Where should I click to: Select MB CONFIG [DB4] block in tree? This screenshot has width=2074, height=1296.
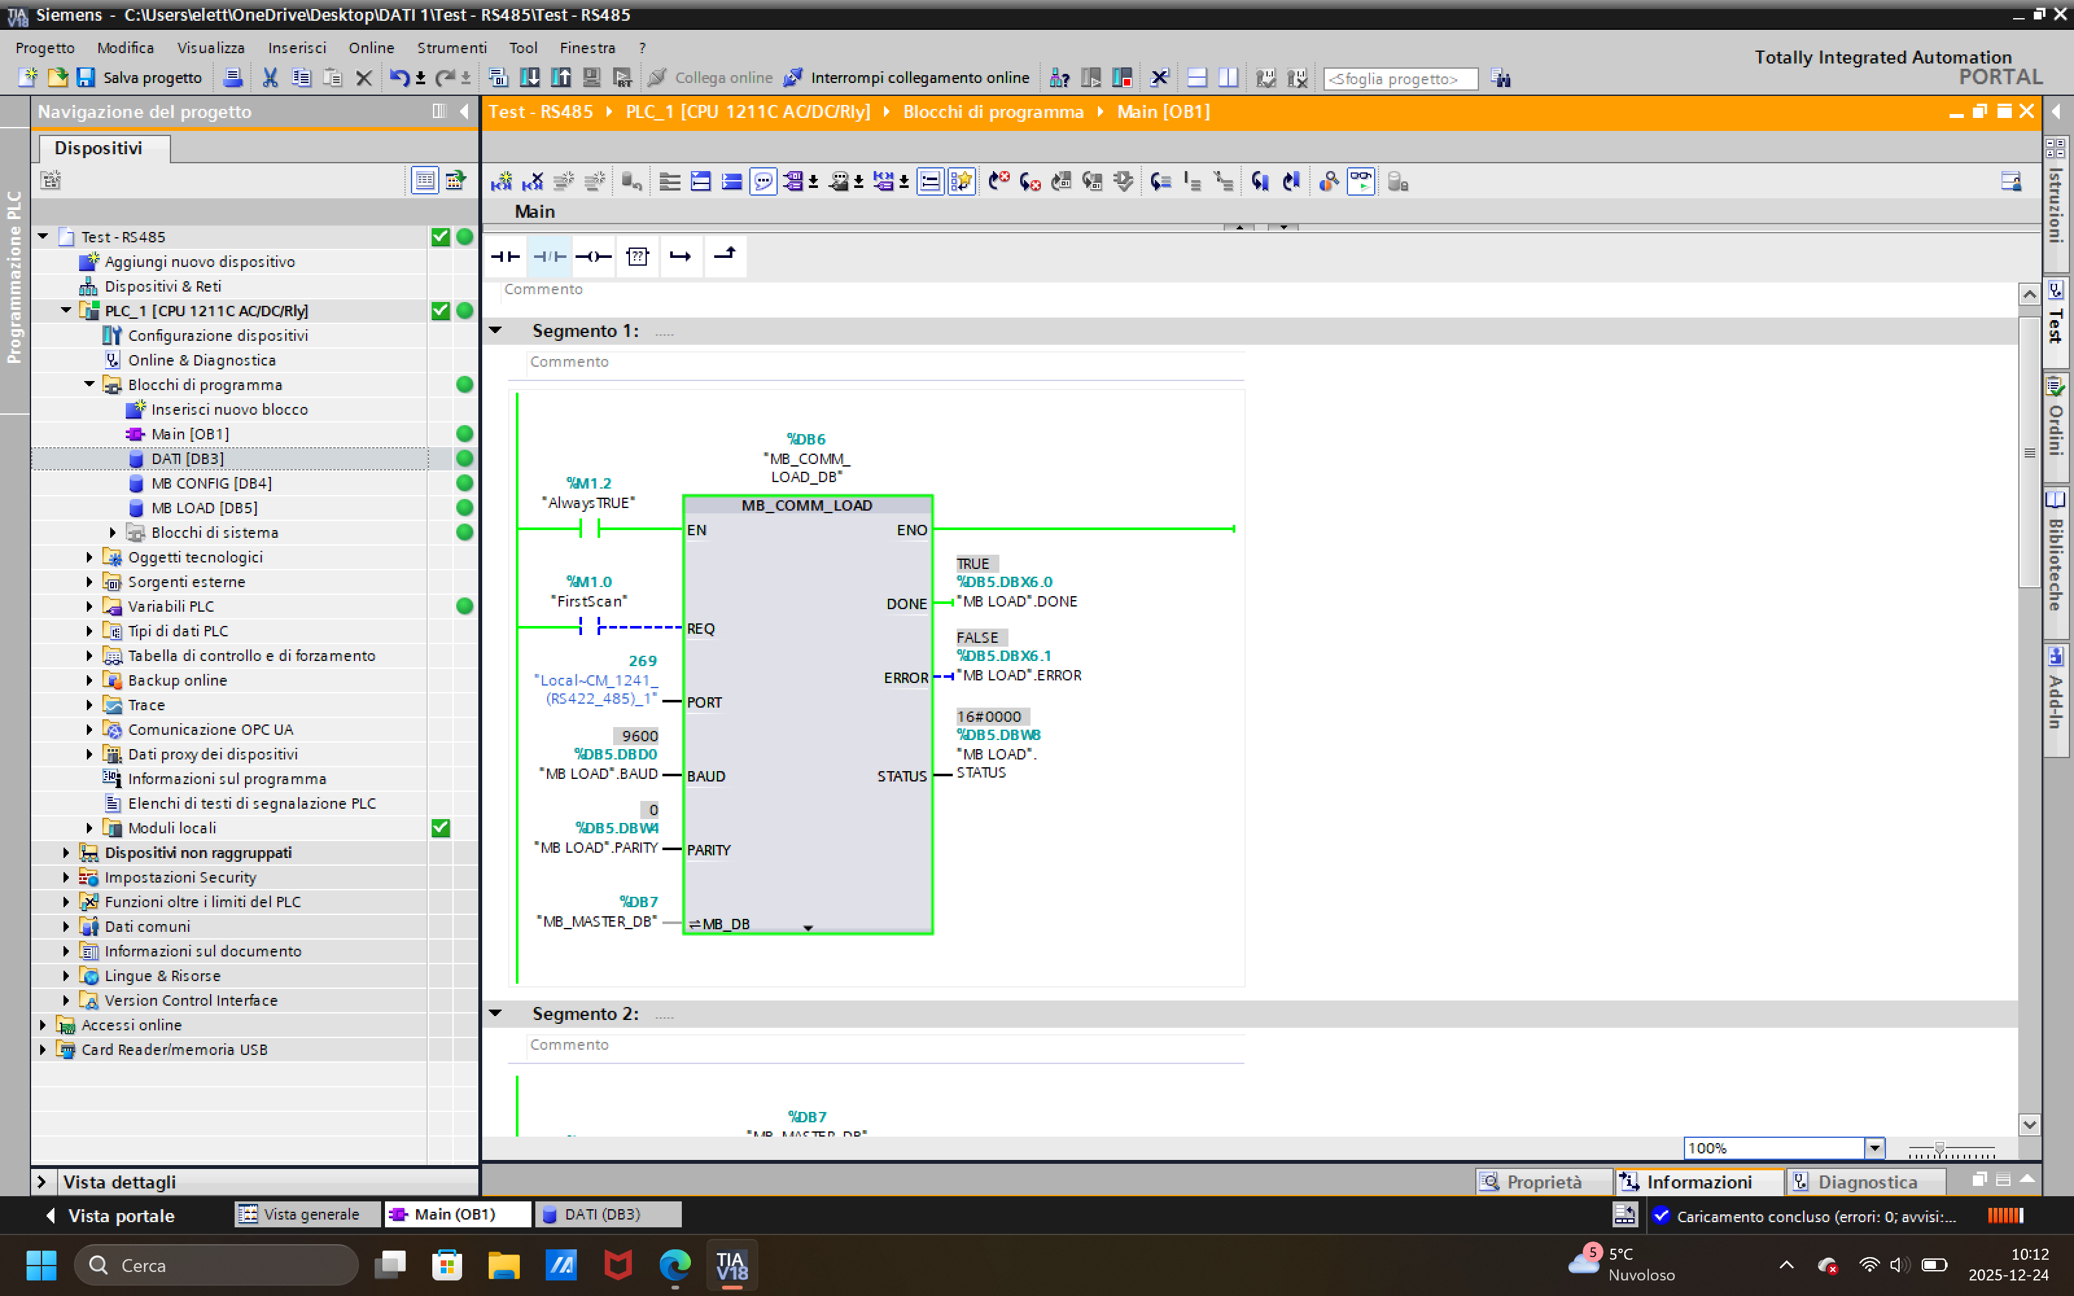211,483
